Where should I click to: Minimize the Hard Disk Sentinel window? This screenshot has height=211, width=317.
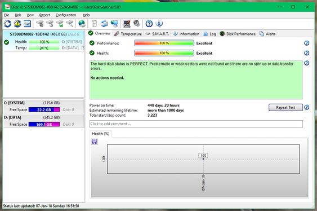click(279, 7)
